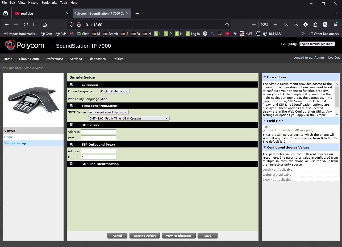342x247 pixels.
Task: Click the SIP Server Address field
Action: [99, 132]
